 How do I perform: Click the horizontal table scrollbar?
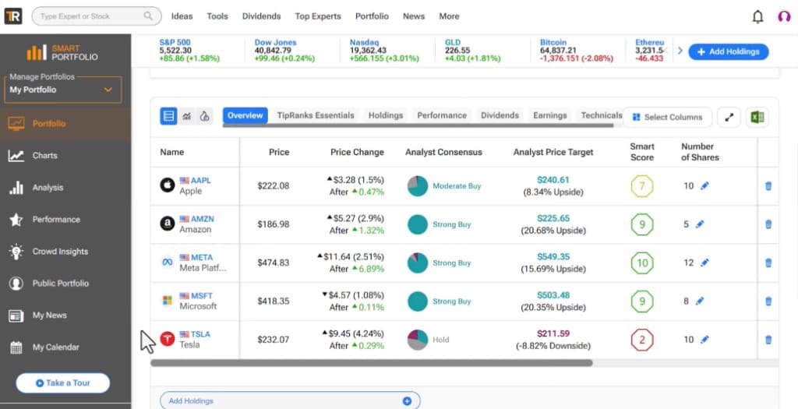(x=372, y=363)
